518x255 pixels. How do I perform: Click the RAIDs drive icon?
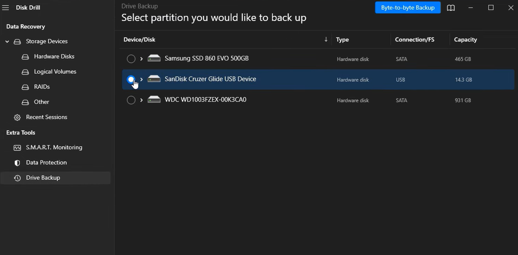[25, 87]
